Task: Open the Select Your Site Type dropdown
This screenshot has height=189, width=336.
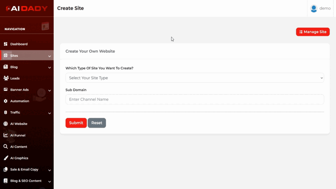Action: (194, 78)
